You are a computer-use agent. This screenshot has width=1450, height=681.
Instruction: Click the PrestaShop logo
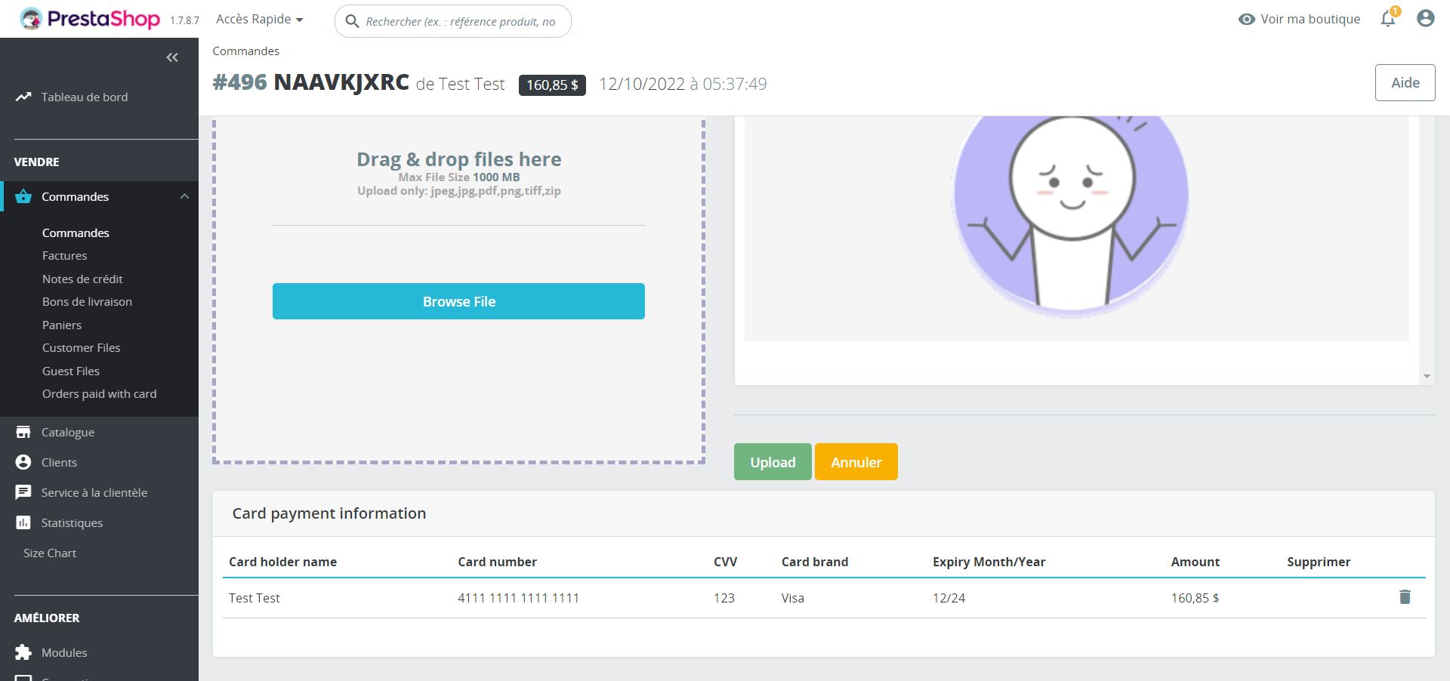[90, 19]
